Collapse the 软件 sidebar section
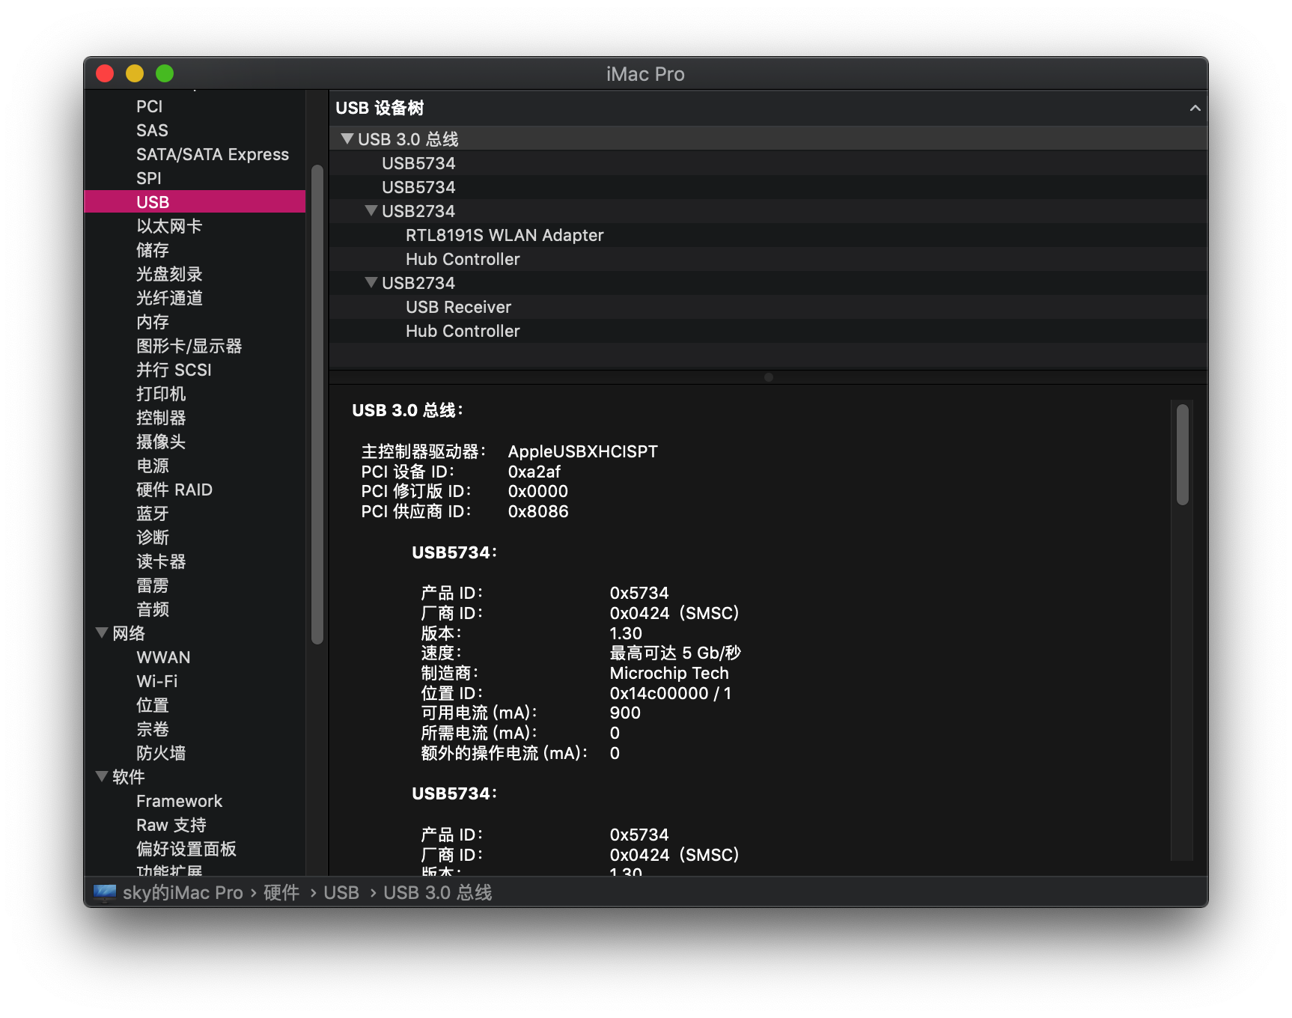 click(x=102, y=776)
